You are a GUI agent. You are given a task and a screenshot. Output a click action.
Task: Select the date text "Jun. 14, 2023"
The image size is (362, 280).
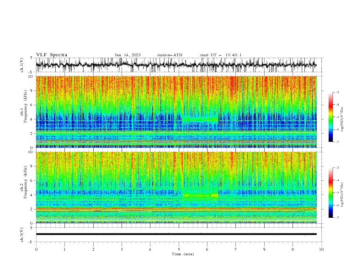click(128, 55)
